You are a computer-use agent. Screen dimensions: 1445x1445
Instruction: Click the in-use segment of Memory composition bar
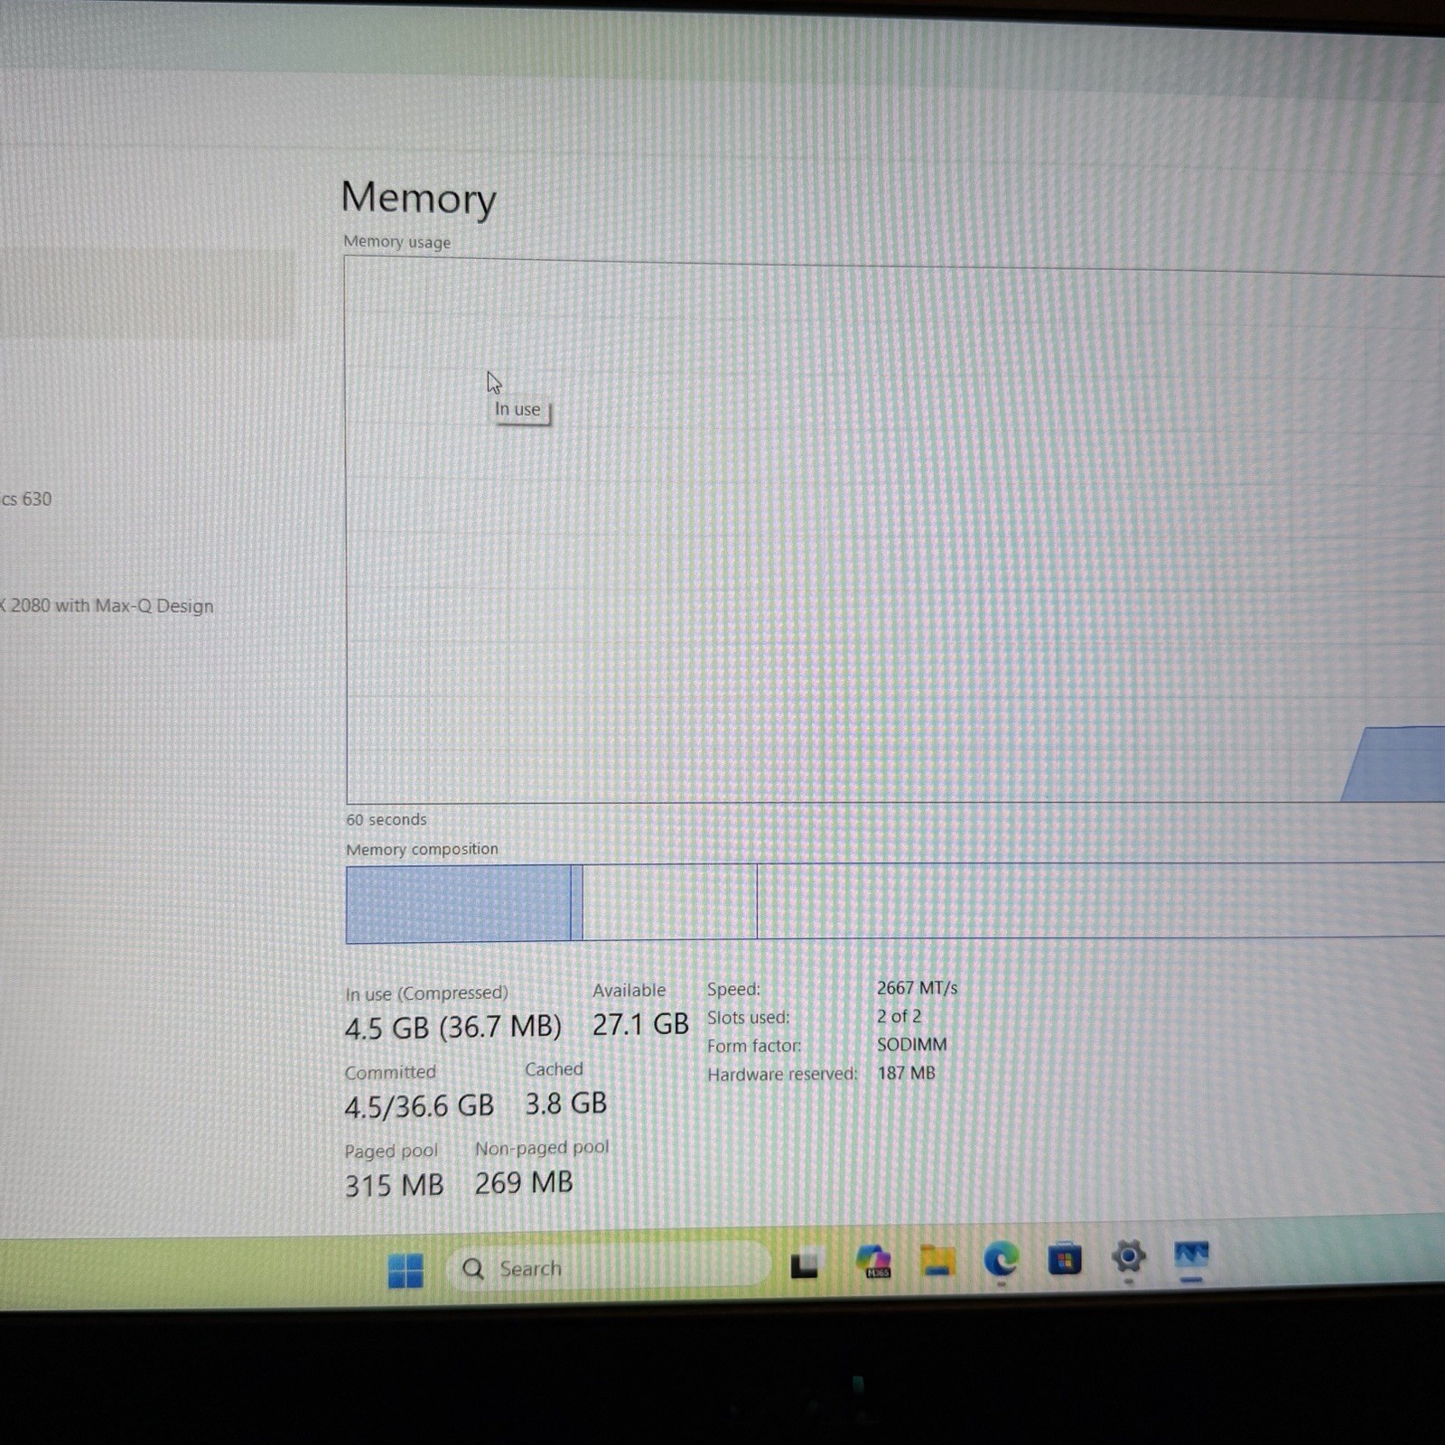458,903
